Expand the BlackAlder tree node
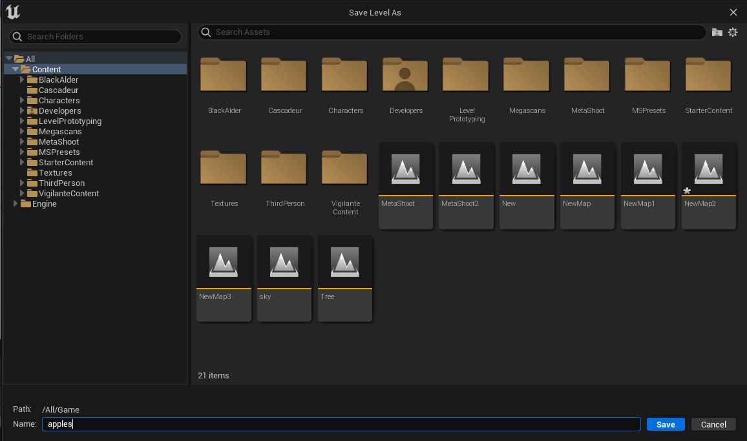This screenshot has width=747, height=441. (22, 79)
